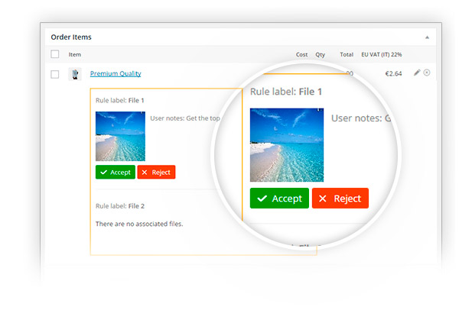The image size is (459, 323).
Task: Sort by the Cost column header
Action: click(302, 55)
